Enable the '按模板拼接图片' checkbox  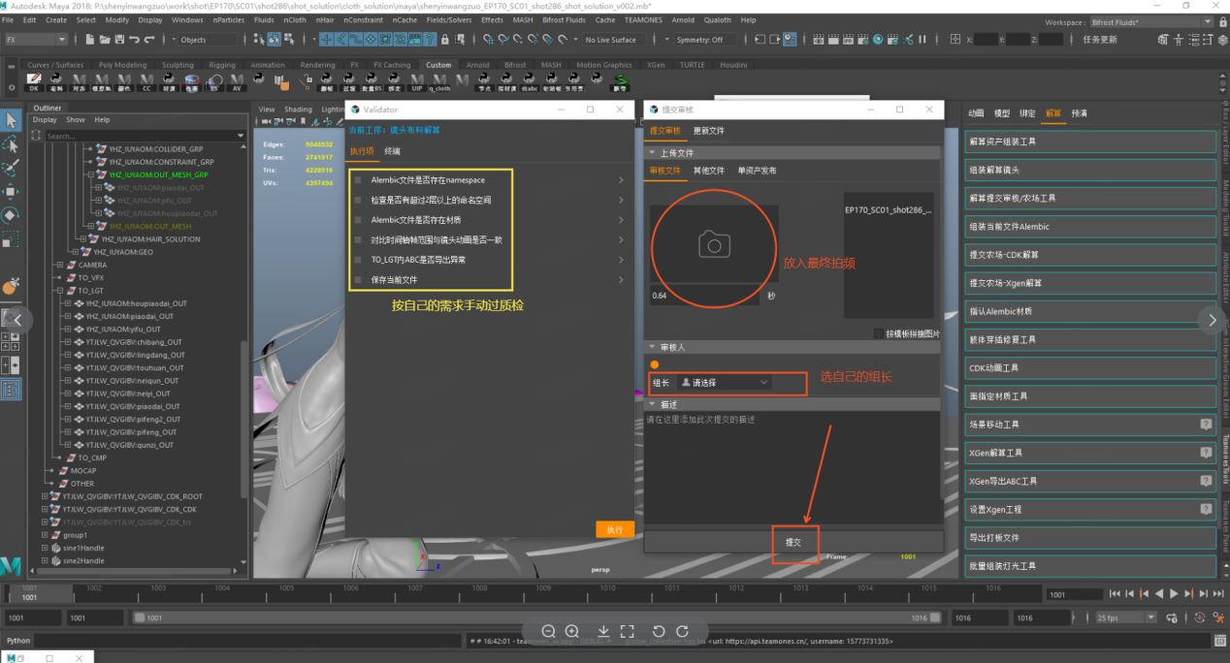pyautogui.click(x=879, y=333)
